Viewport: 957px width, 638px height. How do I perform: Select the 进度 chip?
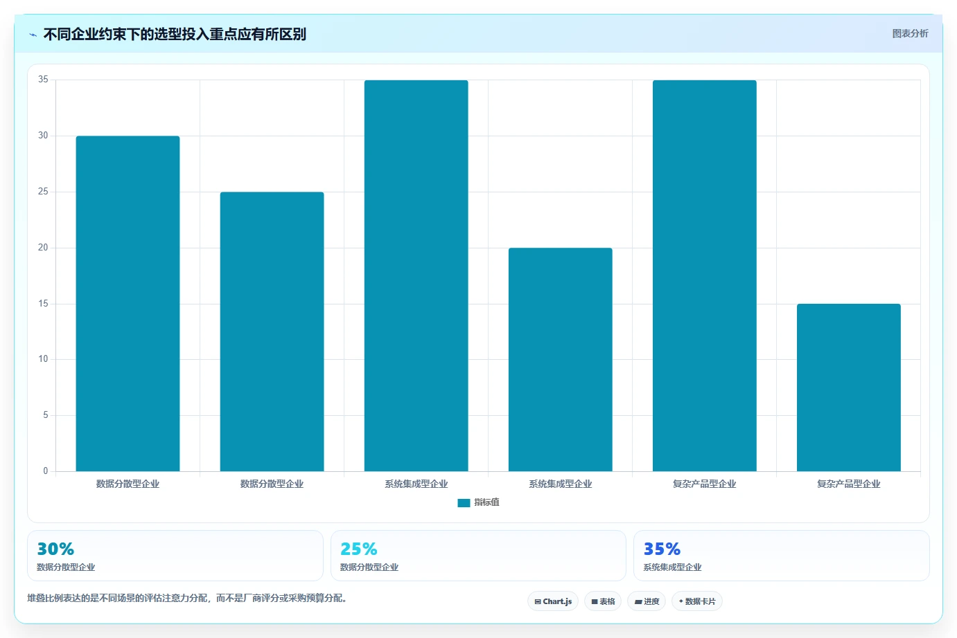pyautogui.click(x=647, y=601)
